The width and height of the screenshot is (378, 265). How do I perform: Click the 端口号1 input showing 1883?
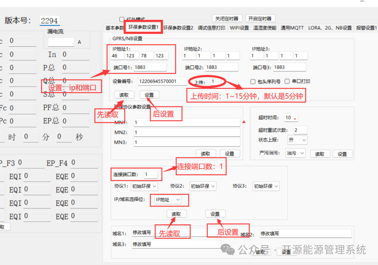151,67
